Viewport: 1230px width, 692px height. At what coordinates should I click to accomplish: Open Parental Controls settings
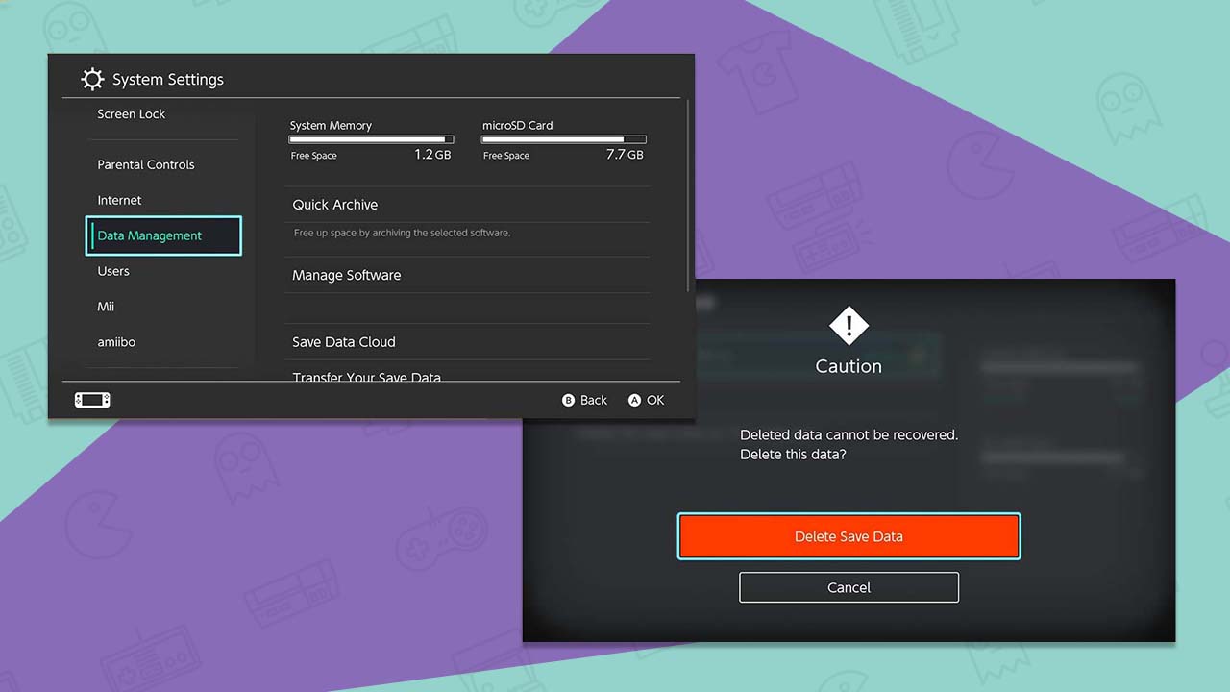[x=146, y=165]
